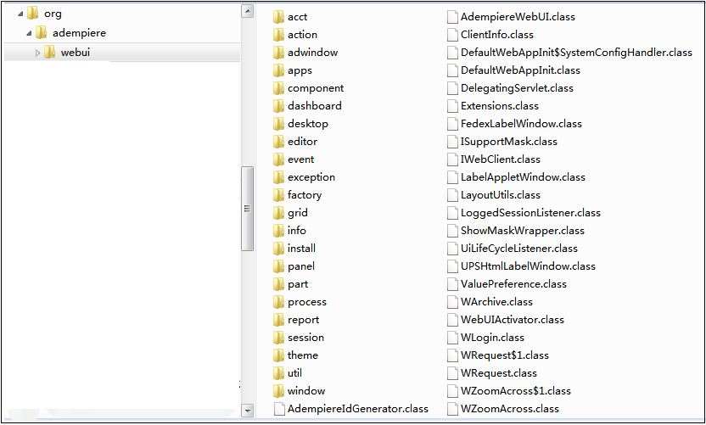Screen dimensions: 706x425
Task: Select LayoutUtils.class file
Action: (x=494, y=195)
